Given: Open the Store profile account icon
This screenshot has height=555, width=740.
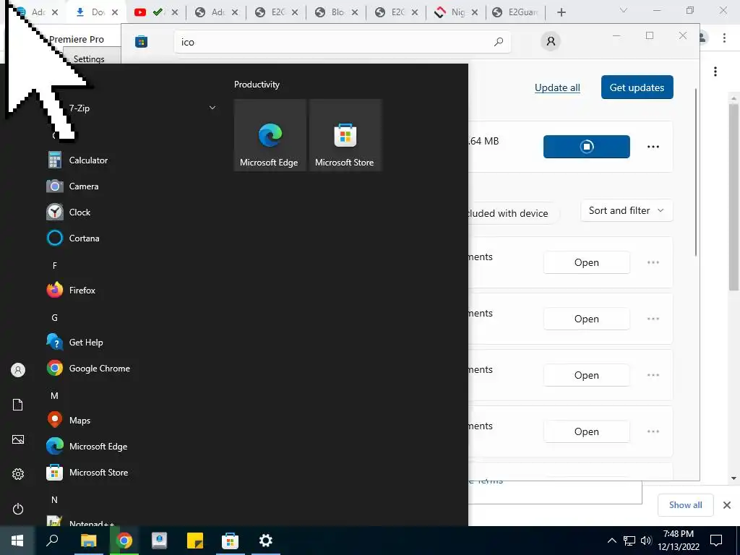Looking at the screenshot, I should click(x=551, y=41).
